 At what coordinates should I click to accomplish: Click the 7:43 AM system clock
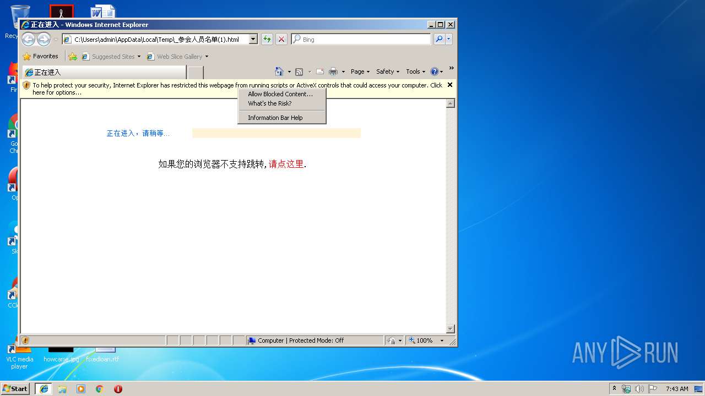[x=677, y=389]
